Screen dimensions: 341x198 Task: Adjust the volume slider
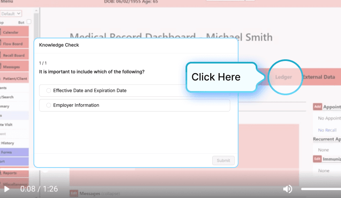point(321,189)
